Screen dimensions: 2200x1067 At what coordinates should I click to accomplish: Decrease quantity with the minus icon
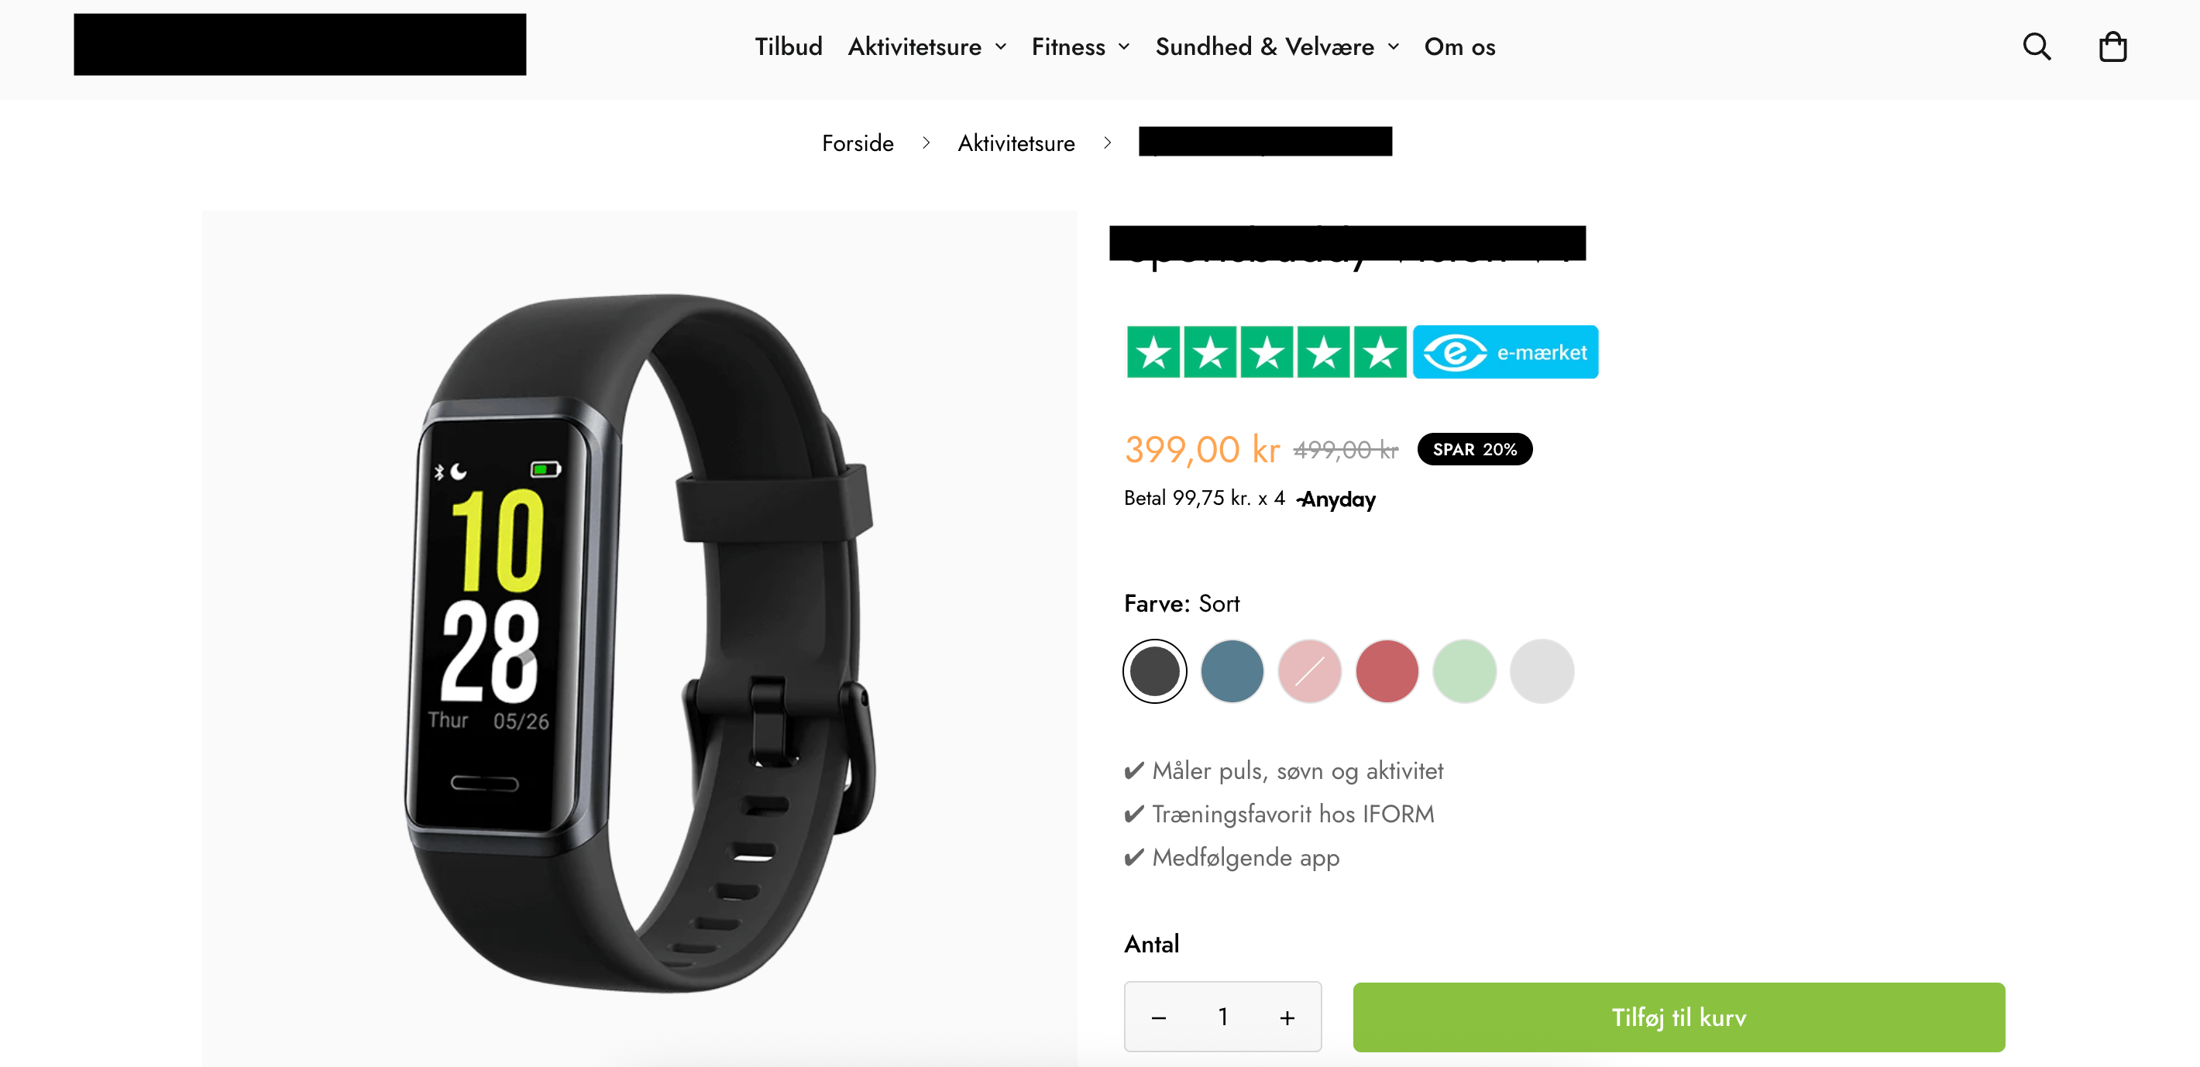1158,1017
